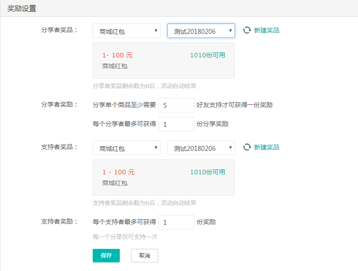This screenshot has height=271, width=358.
Task: Click the 新建奖品 link for sharer prize
Action: 266,30
